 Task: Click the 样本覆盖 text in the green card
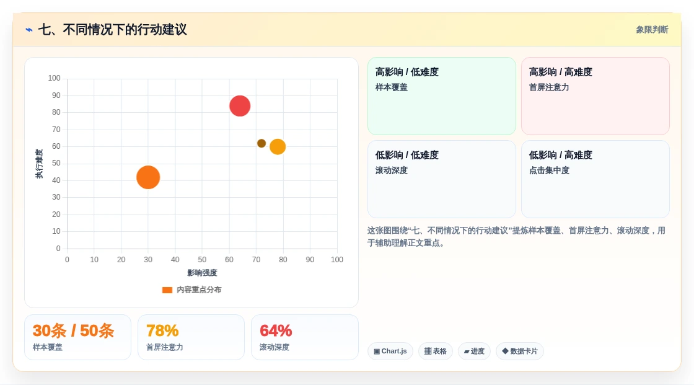[x=391, y=87]
